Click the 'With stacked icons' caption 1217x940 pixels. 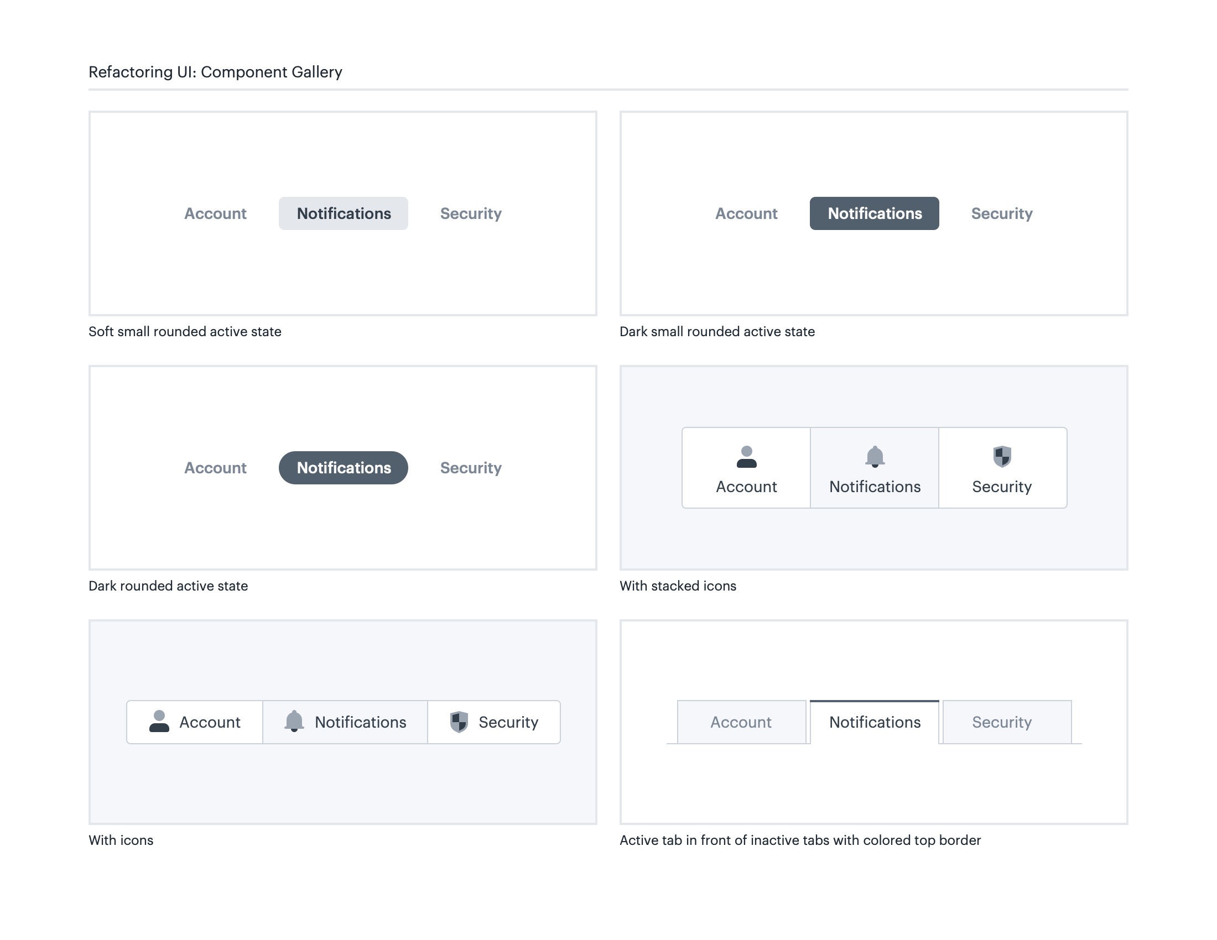[x=678, y=586]
